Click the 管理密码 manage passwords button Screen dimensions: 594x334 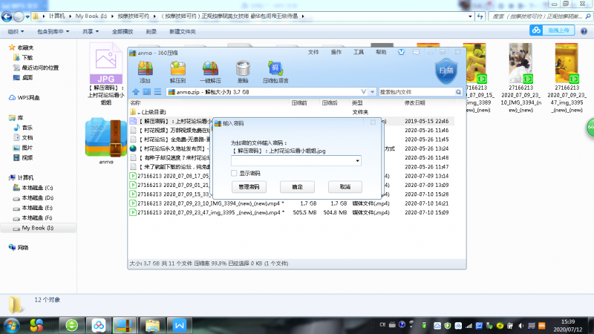tap(250, 186)
